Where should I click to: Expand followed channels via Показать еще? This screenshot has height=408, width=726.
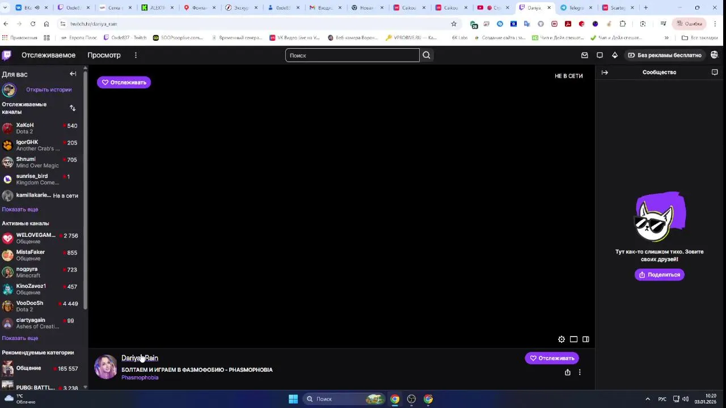tap(20, 209)
